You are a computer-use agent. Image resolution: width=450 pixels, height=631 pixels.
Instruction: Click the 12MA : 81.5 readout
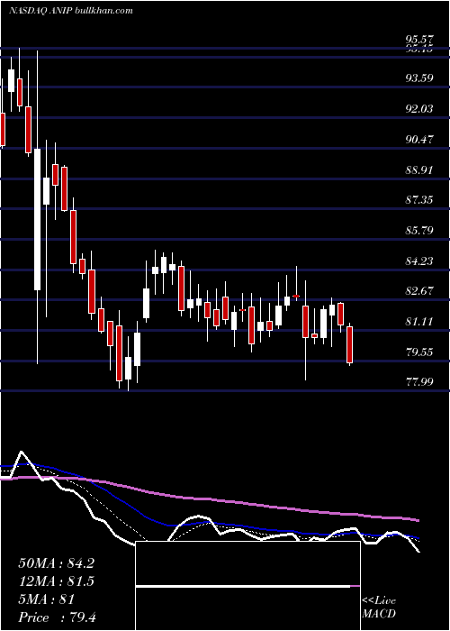[56, 581]
